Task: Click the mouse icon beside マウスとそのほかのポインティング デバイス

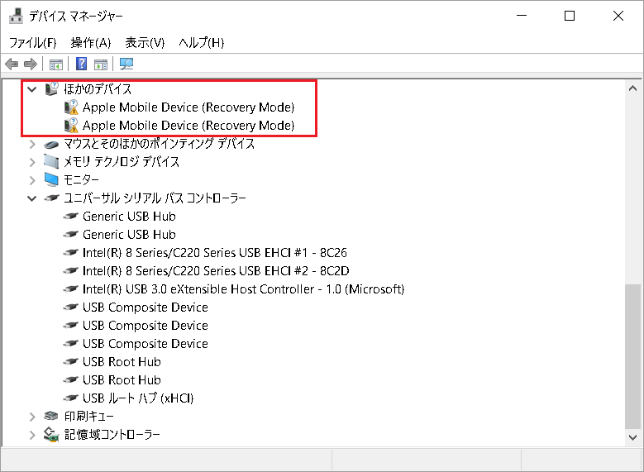Action: pyautogui.click(x=51, y=144)
